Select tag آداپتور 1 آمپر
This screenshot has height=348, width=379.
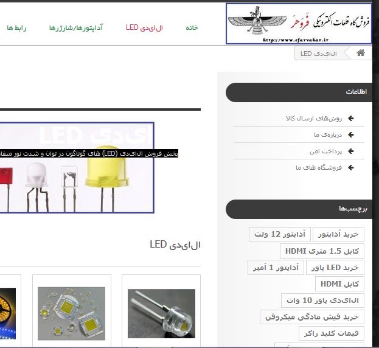276,268
